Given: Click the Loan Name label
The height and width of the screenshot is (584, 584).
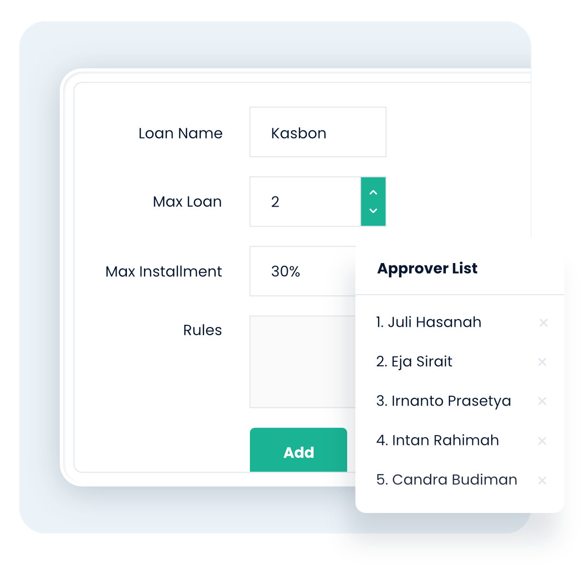Looking at the screenshot, I should tap(180, 133).
